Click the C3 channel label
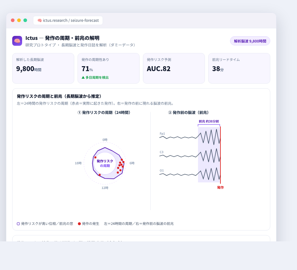The height and width of the screenshot is (270, 297). tap(162, 152)
